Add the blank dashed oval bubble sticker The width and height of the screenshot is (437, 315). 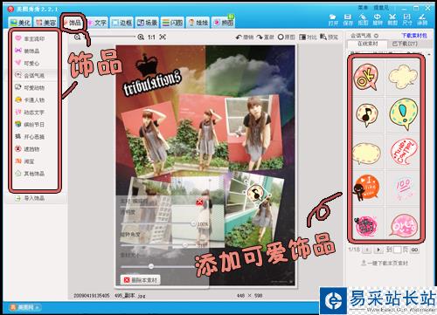pos(366,154)
